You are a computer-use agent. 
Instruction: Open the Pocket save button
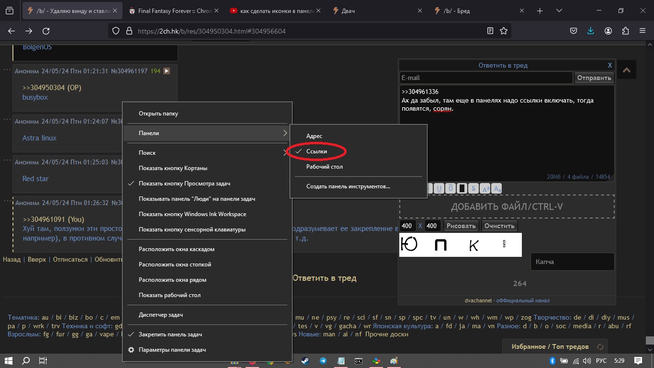[574, 31]
